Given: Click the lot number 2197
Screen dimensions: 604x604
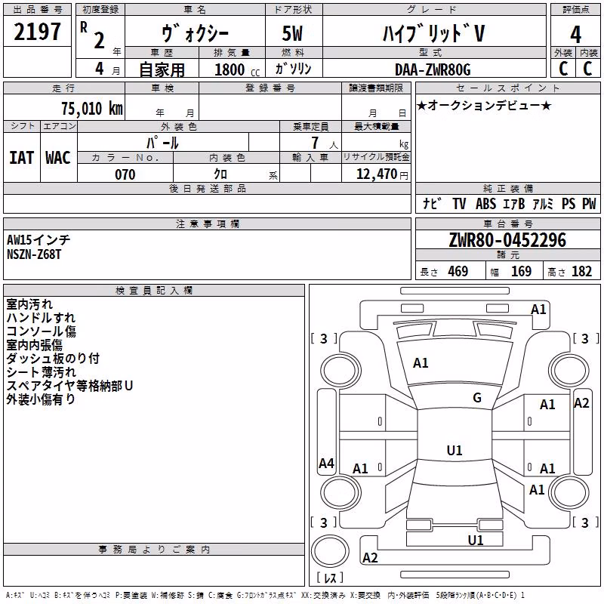Looking at the screenshot, I should 37,32.
